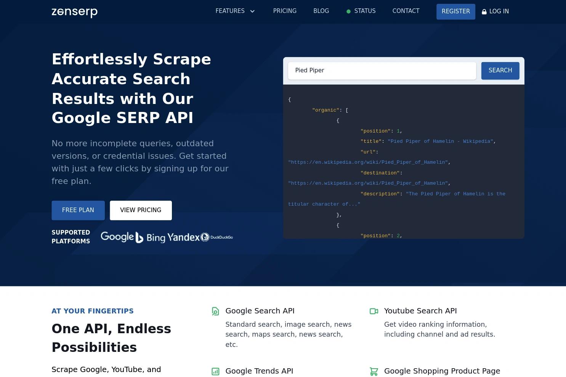Expand the Features dropdown chevron
The width and height of the screenshot is (566, 377).
(252, 11)
